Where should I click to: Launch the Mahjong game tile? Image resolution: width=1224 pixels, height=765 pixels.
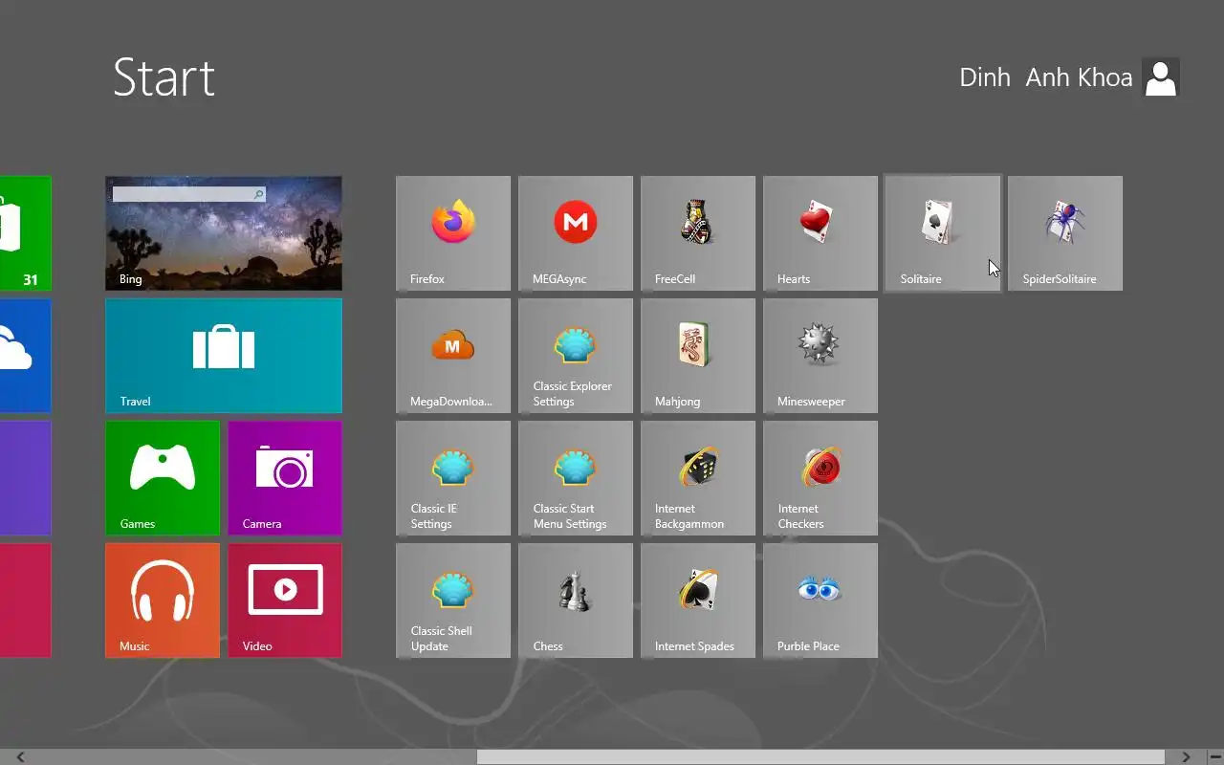pyautogui.click(x=698, y=356)
